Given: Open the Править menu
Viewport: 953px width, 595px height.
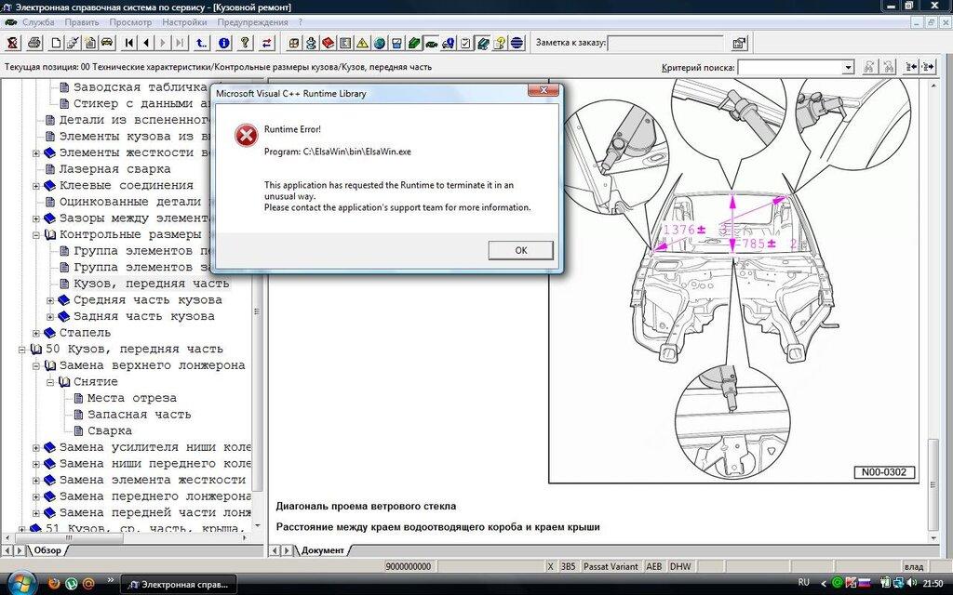Looking at the screenshot, I should pos(82,22).
